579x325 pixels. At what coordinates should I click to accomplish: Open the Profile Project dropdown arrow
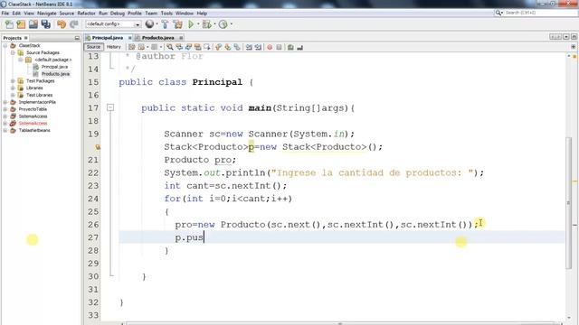232,24
